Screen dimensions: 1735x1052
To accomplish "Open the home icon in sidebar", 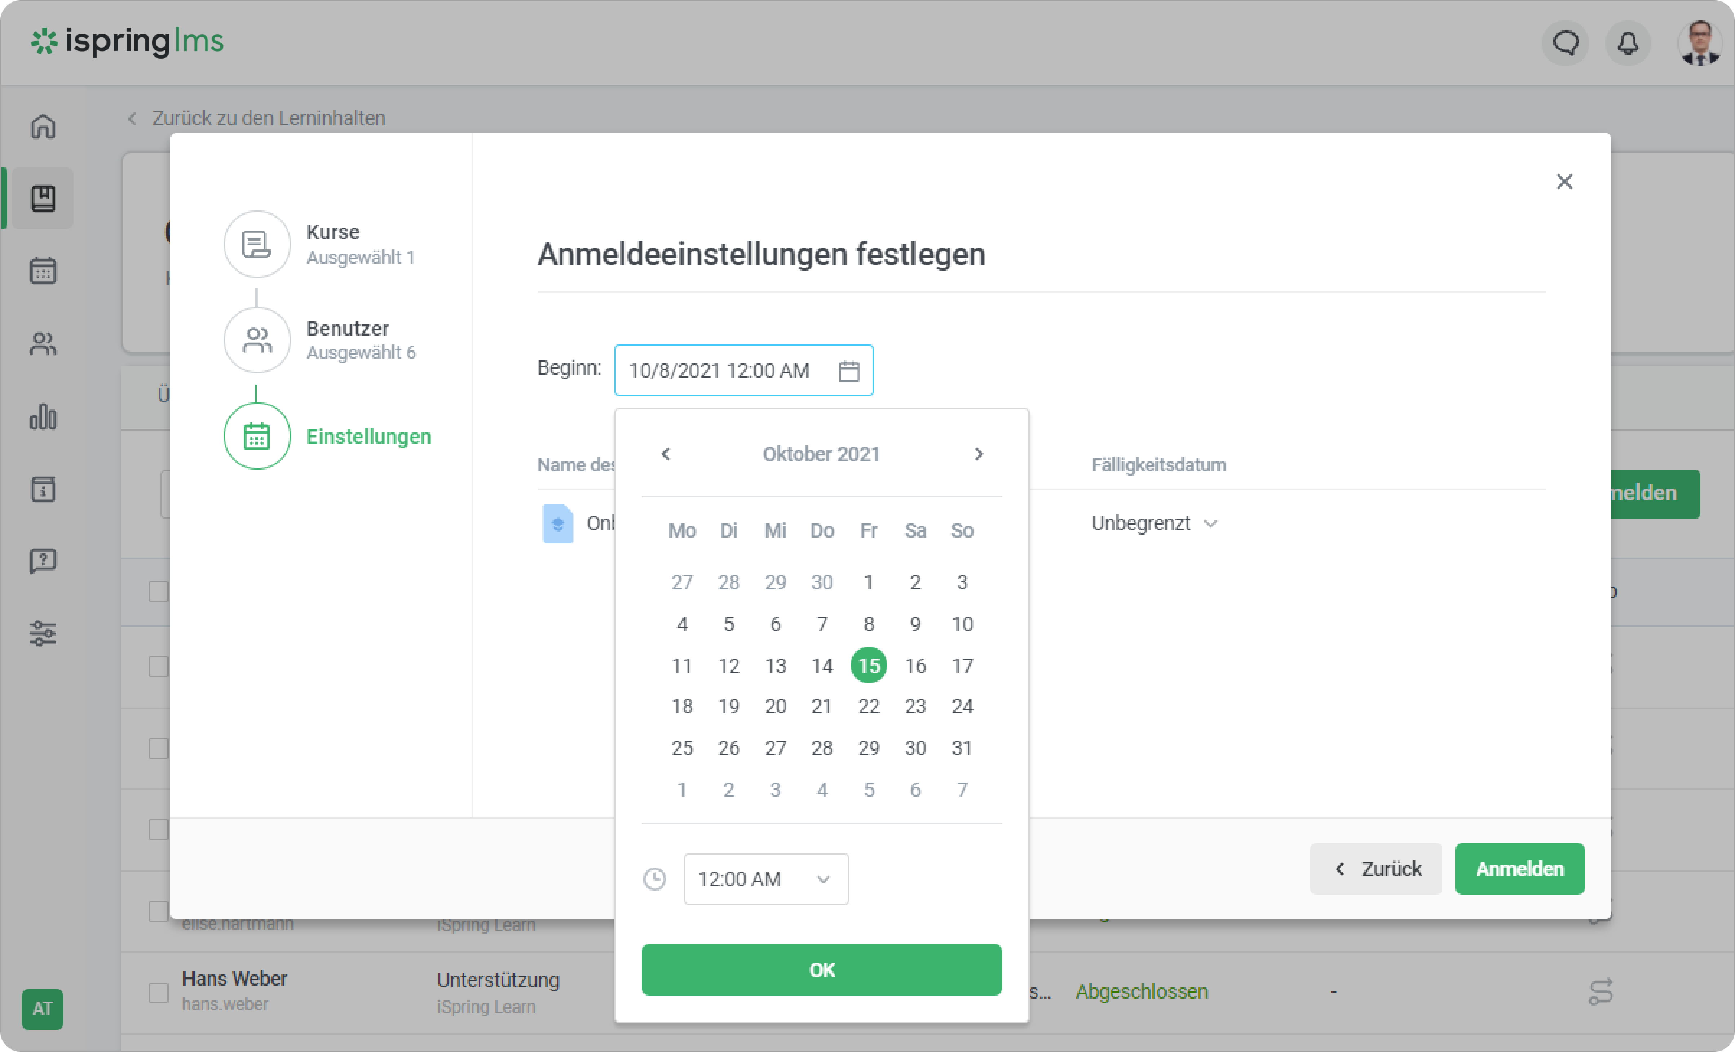I will [x=43, y=127].
